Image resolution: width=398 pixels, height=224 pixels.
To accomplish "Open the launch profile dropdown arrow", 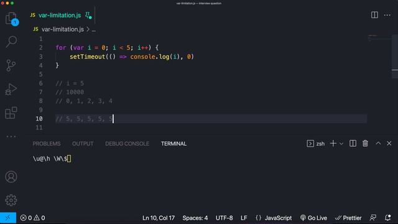I will point(341,144).
